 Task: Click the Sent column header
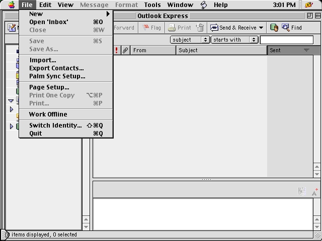click(294, 50)
